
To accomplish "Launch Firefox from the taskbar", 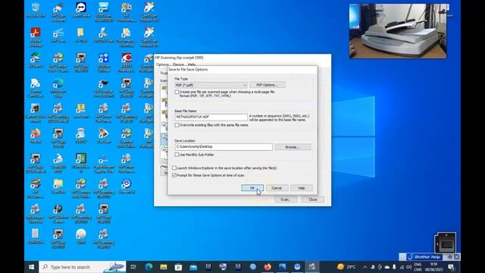I will pos(268,267).
